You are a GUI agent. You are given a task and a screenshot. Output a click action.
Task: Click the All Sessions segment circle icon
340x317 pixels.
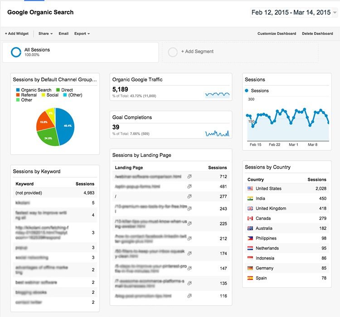click(16, 52)
